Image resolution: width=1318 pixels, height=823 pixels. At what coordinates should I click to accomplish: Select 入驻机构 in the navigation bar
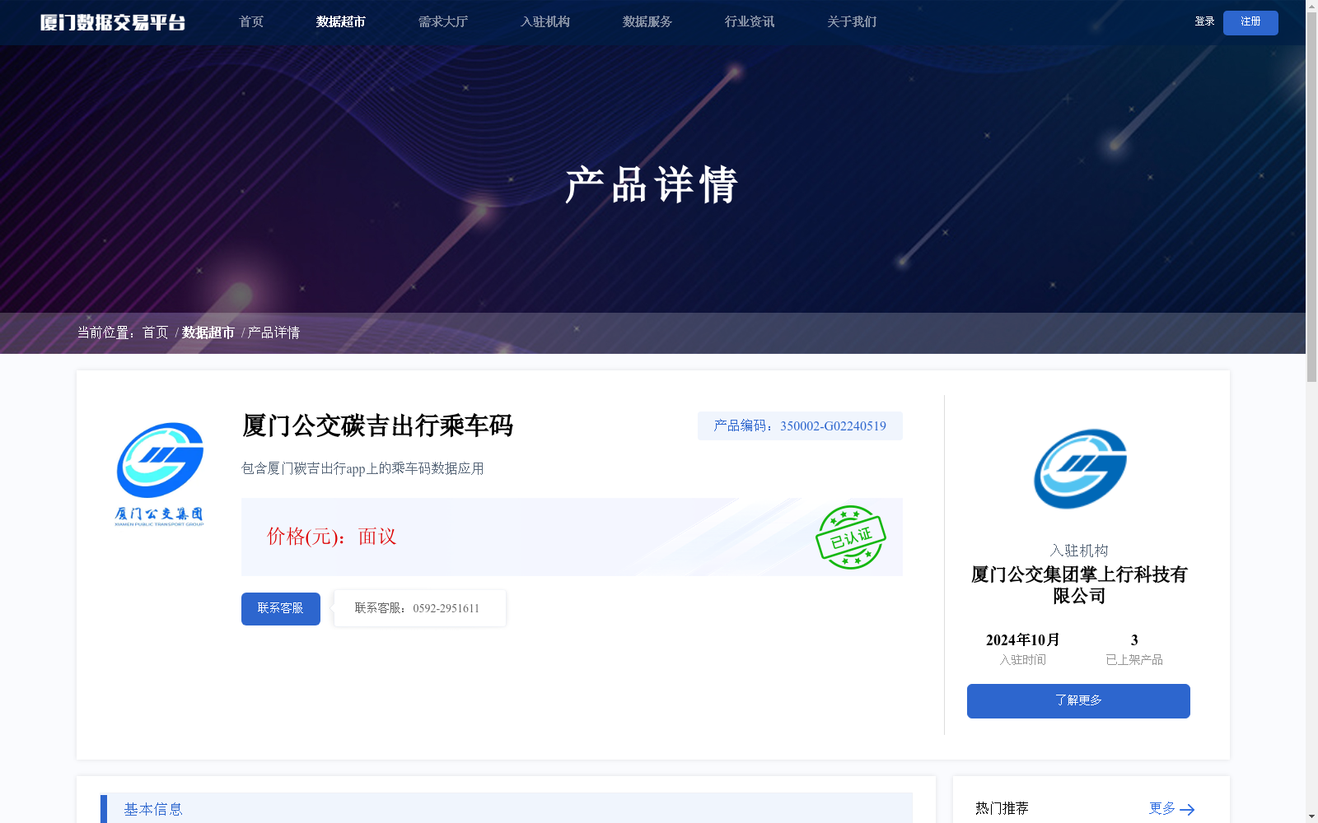[545, 22]
